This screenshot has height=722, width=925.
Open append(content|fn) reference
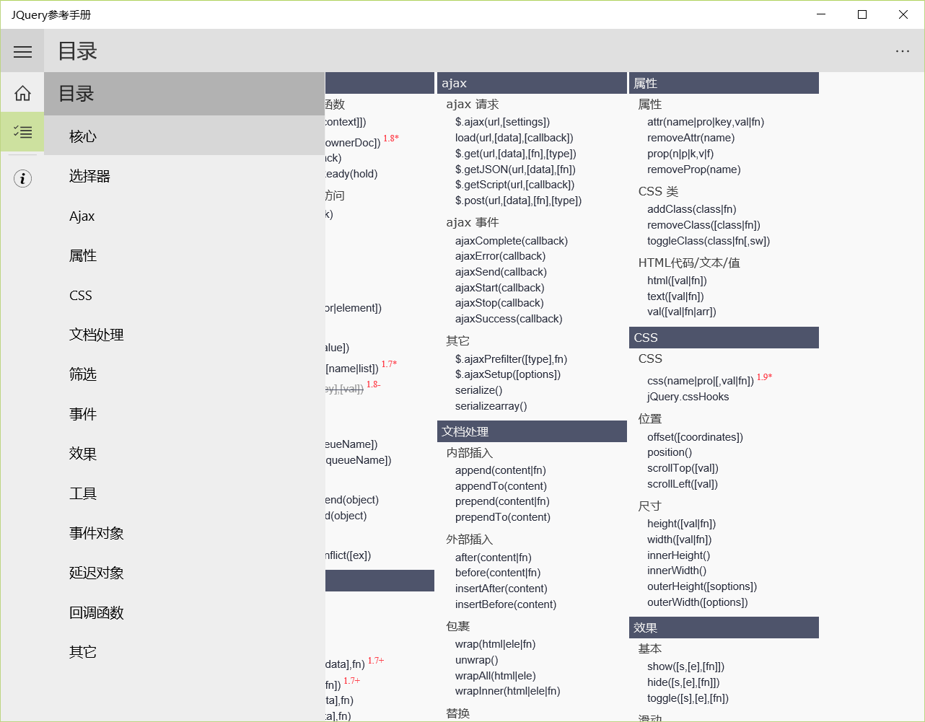click(501, 470)
